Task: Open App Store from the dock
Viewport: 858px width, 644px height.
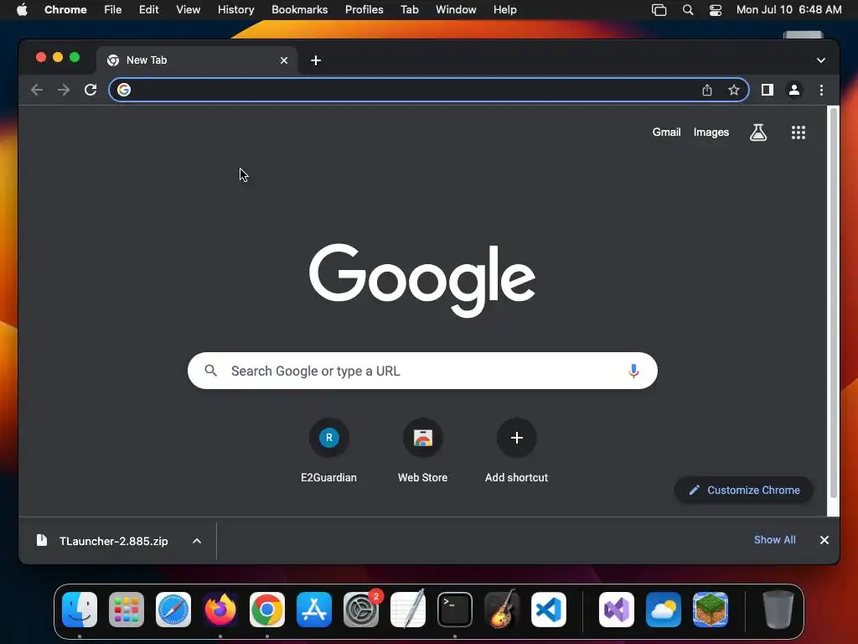Action: [x=314, y=610]
